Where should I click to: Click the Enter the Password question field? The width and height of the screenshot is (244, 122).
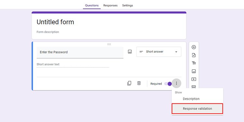pos(80,52)
